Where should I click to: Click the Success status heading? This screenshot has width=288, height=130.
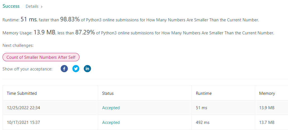pyautogui.click(x=11, y=6)
